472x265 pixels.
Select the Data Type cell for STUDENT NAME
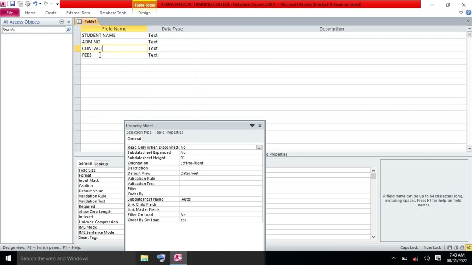coord(172,35)
